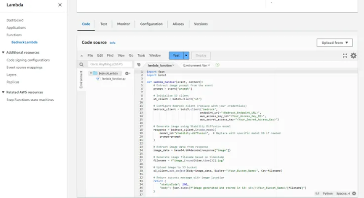Select BedrockLambda function link
The image size is (364, 198).
pyautogui.click(x=24, y=42)
